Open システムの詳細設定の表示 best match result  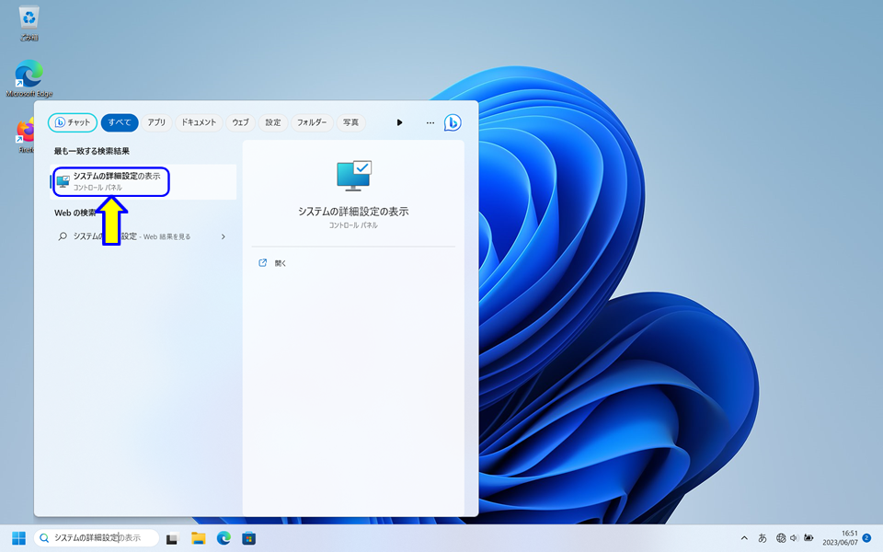pos(143,182)
